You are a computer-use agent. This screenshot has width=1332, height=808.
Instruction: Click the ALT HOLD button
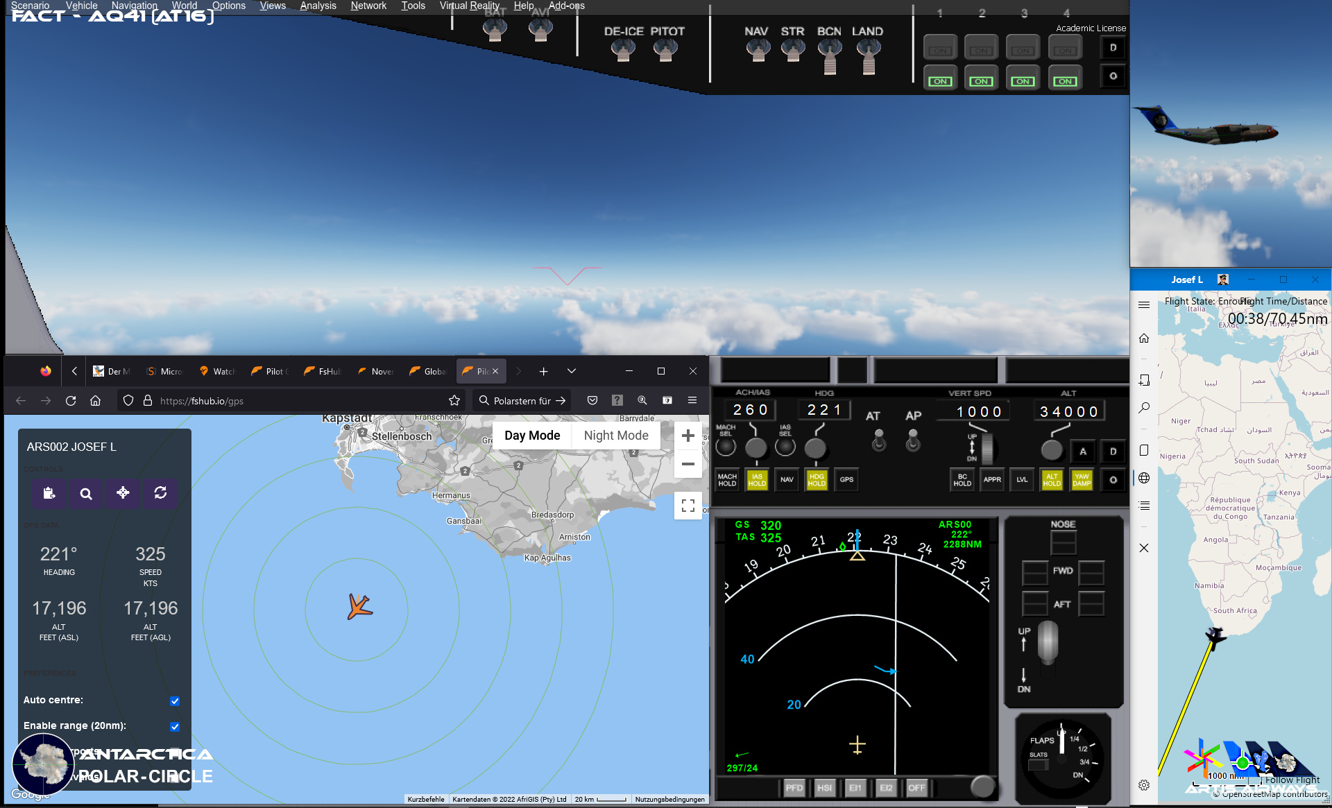click(x=1052, y=479)
